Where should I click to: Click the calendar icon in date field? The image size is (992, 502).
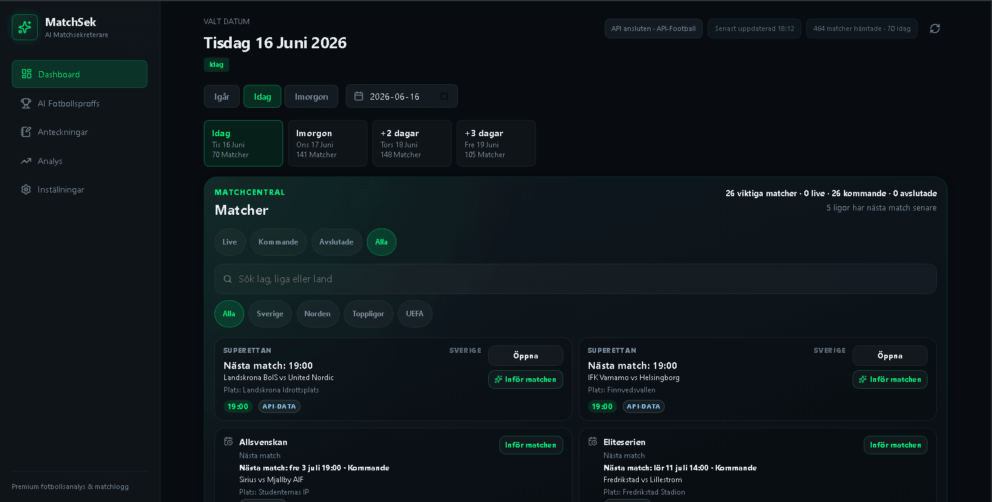tap(359, 96)
